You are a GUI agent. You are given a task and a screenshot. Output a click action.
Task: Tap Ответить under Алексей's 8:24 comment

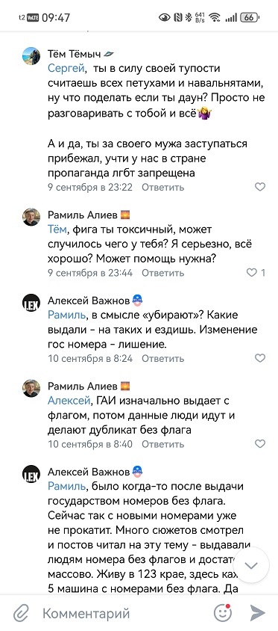click(163, 359)
